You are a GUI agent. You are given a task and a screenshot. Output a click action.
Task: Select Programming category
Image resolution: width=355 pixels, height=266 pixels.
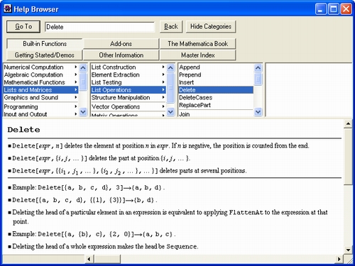[40, 106]
